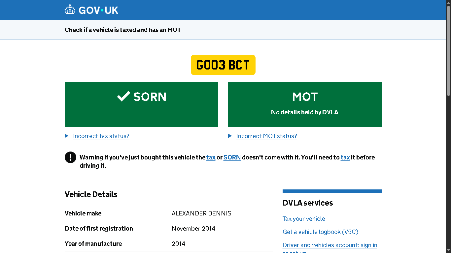Click the green MOT status panel
This screenshot has width=451, height=253.
pyautogui.click(x=305, y=104)
